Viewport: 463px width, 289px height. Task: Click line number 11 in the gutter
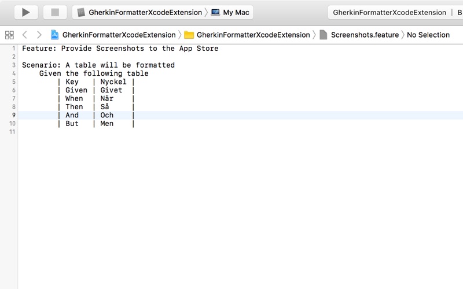tap(12, 132)
